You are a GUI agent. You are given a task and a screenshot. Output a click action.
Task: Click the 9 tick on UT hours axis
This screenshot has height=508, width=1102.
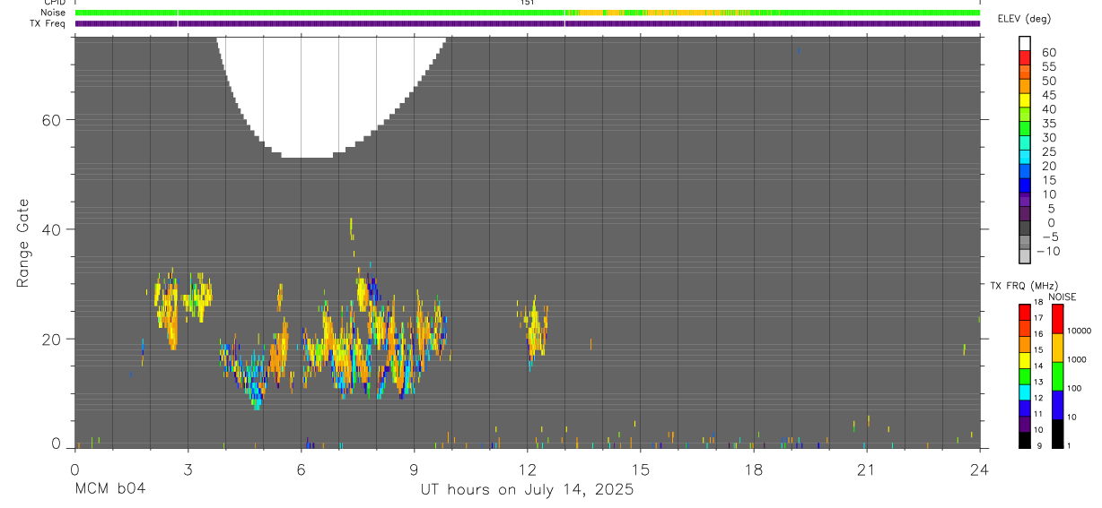(x=414, y=469)
